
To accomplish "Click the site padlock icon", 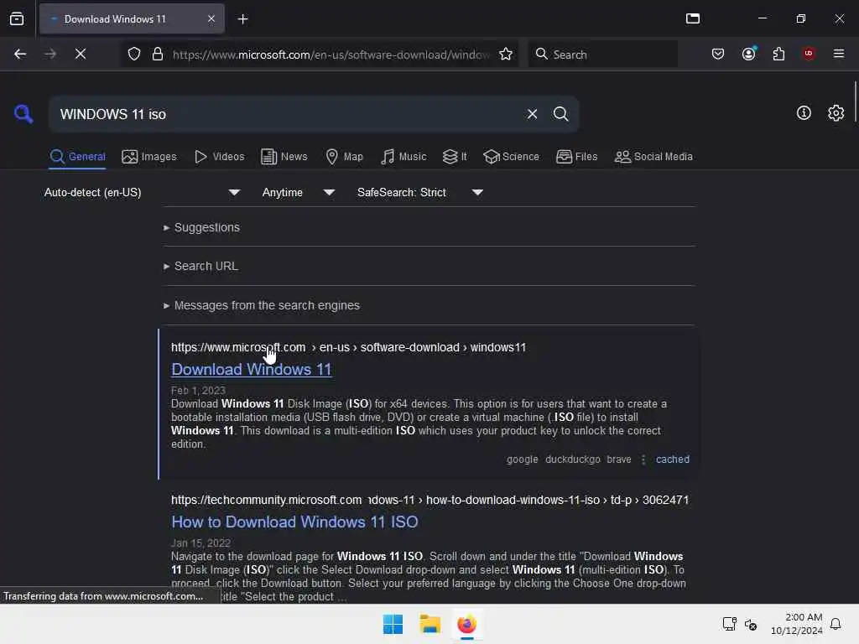I will pos(158,54).
